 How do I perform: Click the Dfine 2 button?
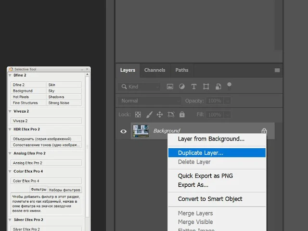(28, 85)
